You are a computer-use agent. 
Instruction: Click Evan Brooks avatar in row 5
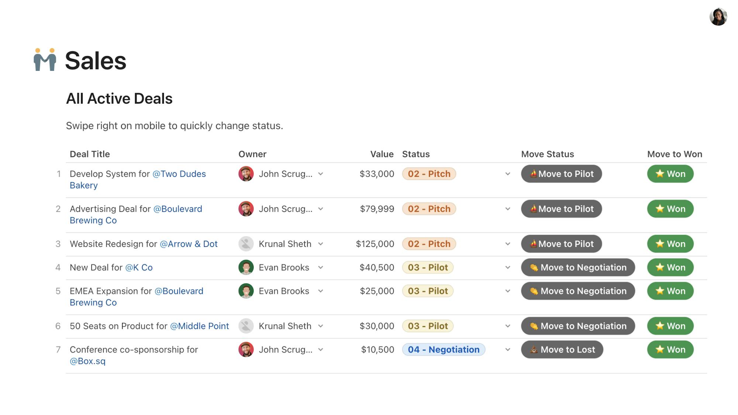[246, 291]
